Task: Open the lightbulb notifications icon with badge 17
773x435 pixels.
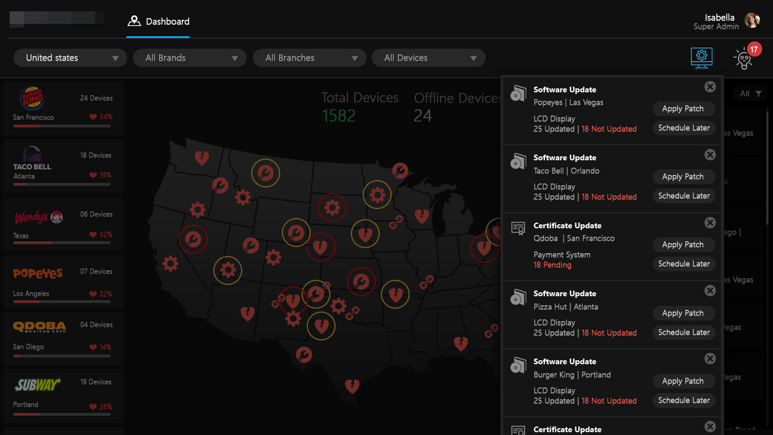Action: [743, 58]
